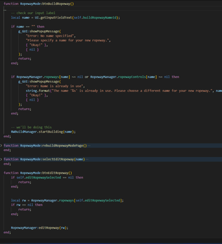Click the folded selectEditRopeway(name) function text
Screen dimensions: 222x244
pos(63,159)
